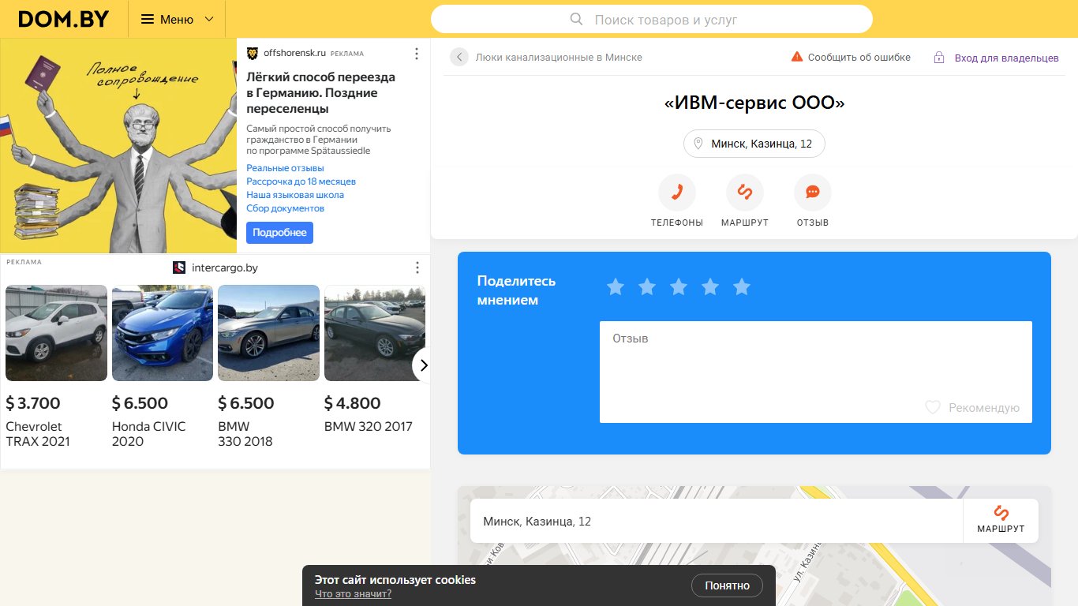Open Сообщить об ошибке link
Image resolution: width=1078 pixels, height=606 pixels.
[x=859, y=57]
